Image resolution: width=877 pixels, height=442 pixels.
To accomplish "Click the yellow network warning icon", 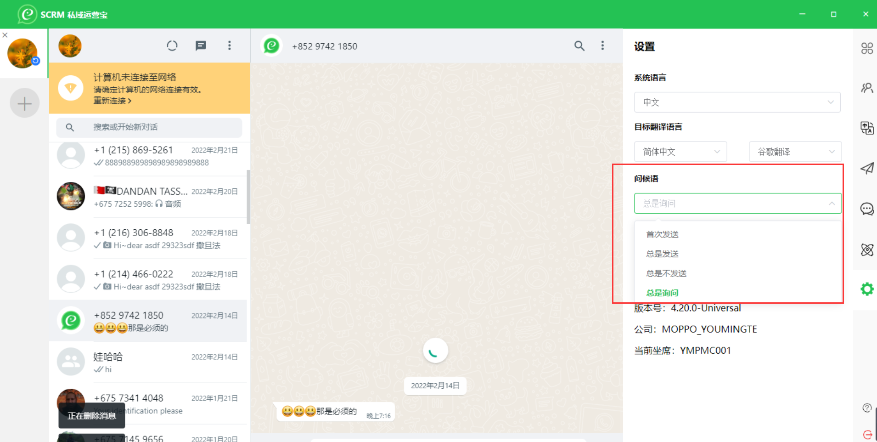I will click(71, 88).
